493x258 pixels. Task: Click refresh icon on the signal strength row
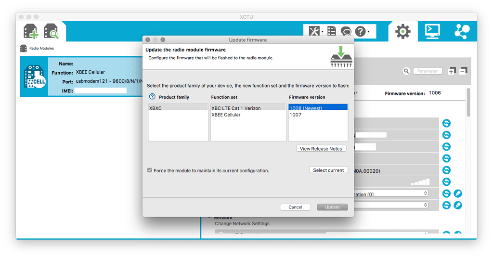(x=446, y=181)
